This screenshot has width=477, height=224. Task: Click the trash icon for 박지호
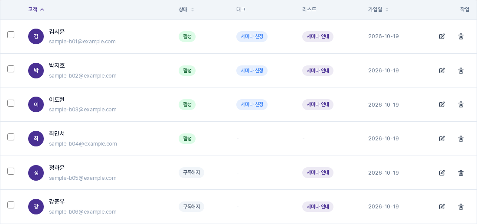click(x=461, y=71)
